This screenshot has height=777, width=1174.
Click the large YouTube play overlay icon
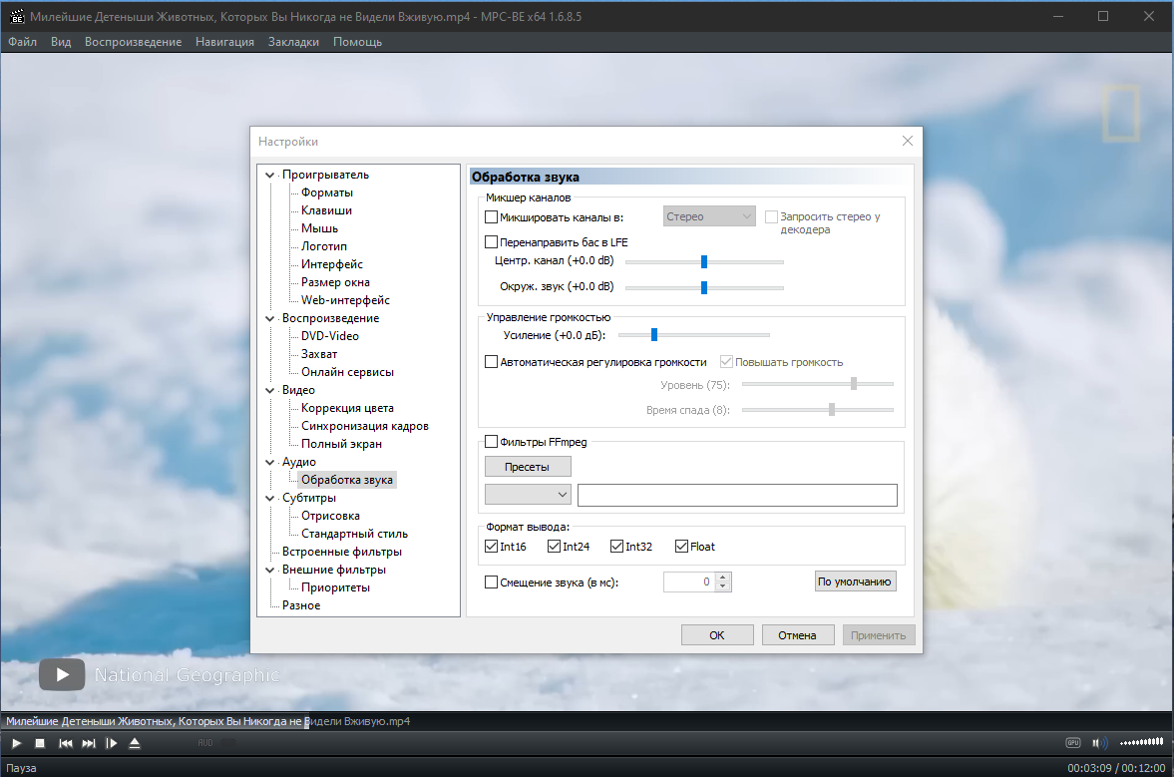tap(62, 674)
